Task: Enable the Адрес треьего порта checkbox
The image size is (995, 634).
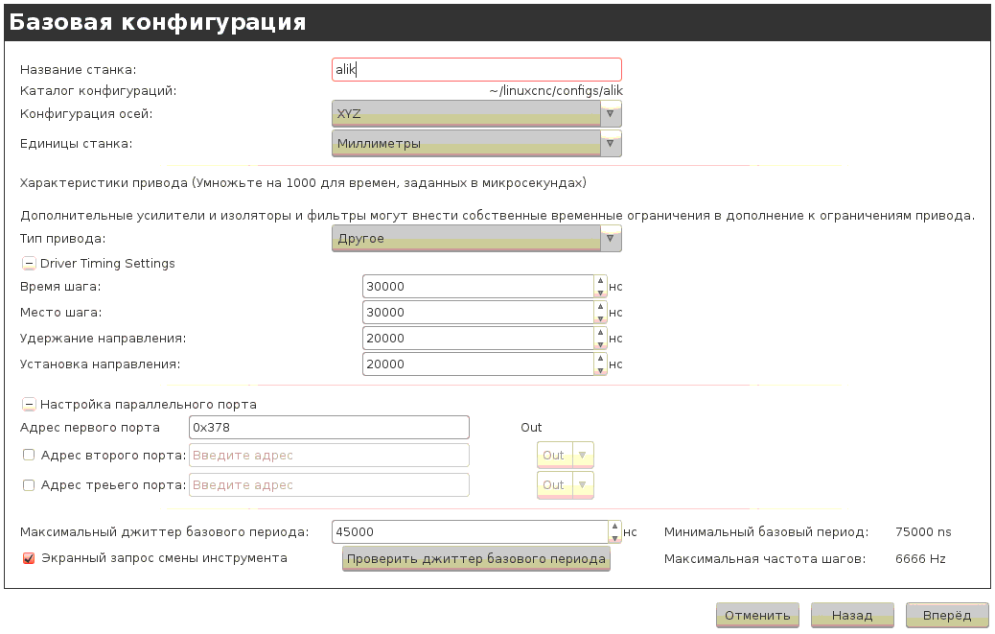Action: tap(29, 485)
